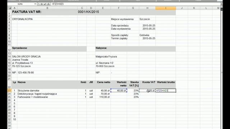This screenshot has height=129, width=230.
Task: Select the "Nazwa" table header cell
Action: (x=22, y=82)
